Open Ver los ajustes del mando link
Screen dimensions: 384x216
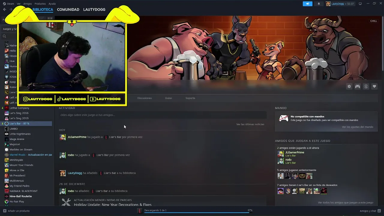pyautogui.click(x=357, y=127)
